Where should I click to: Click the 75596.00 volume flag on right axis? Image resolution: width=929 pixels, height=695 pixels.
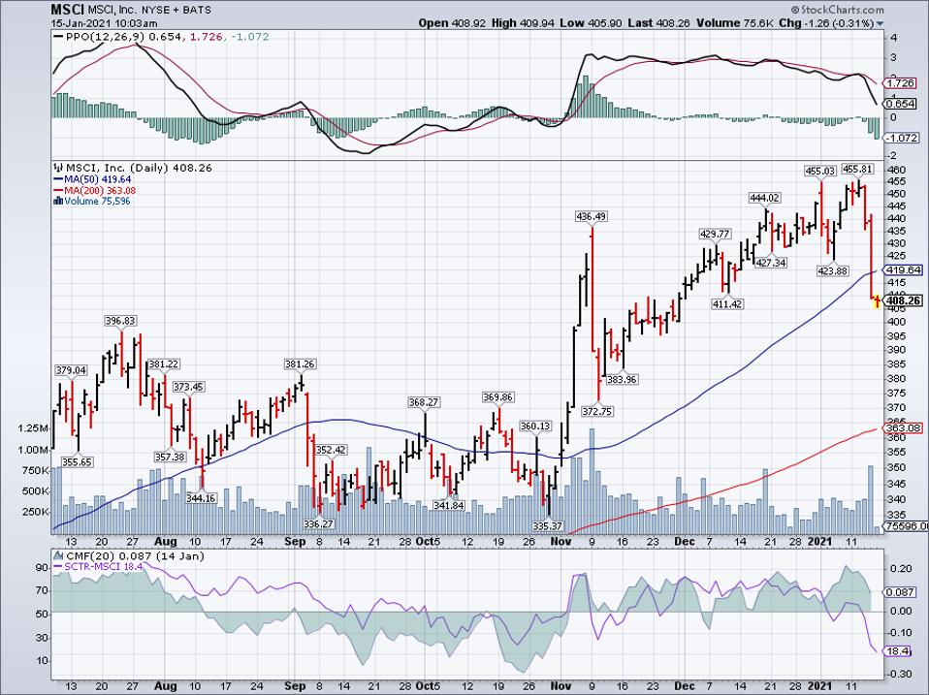point(906,525)
